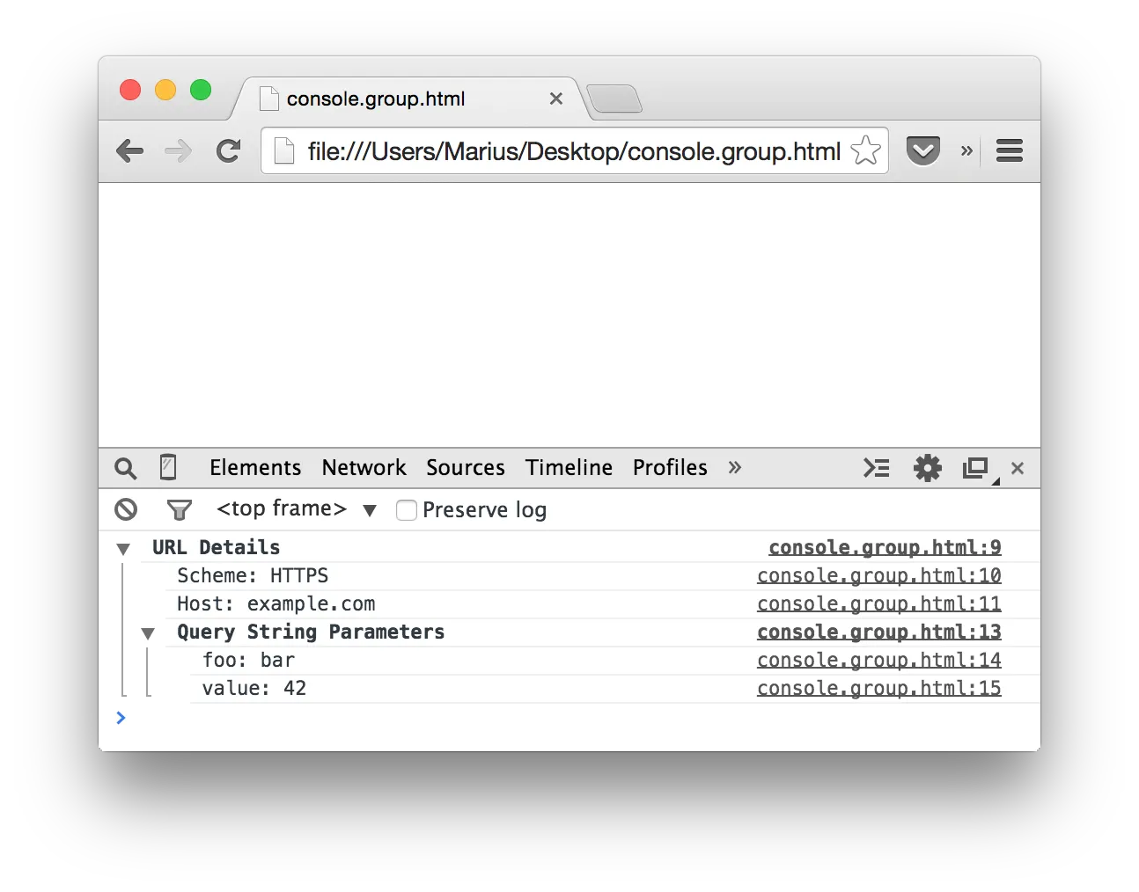Clear the console log with the ban icon
Screen dimensions: 1139x892
tap(127, 509)
